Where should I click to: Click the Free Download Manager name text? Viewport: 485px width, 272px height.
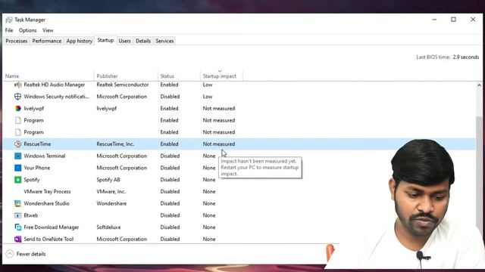[52, 227]
